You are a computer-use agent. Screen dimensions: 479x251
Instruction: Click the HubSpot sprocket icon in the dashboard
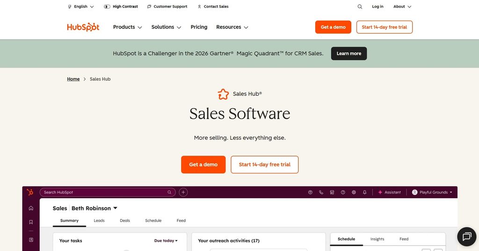30,192
